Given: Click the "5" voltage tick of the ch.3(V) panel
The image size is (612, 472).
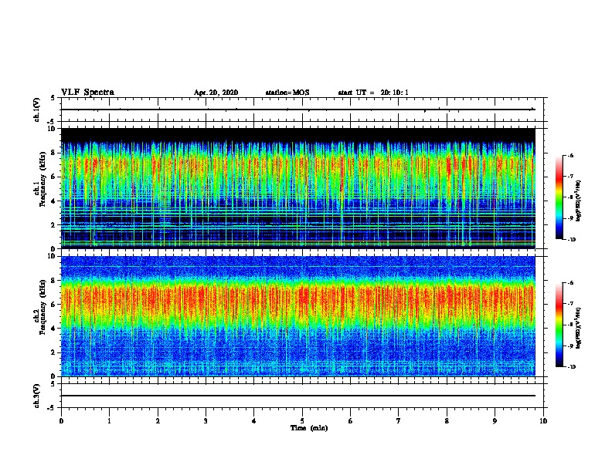Looking at the screenshot, I should (54, 384).
